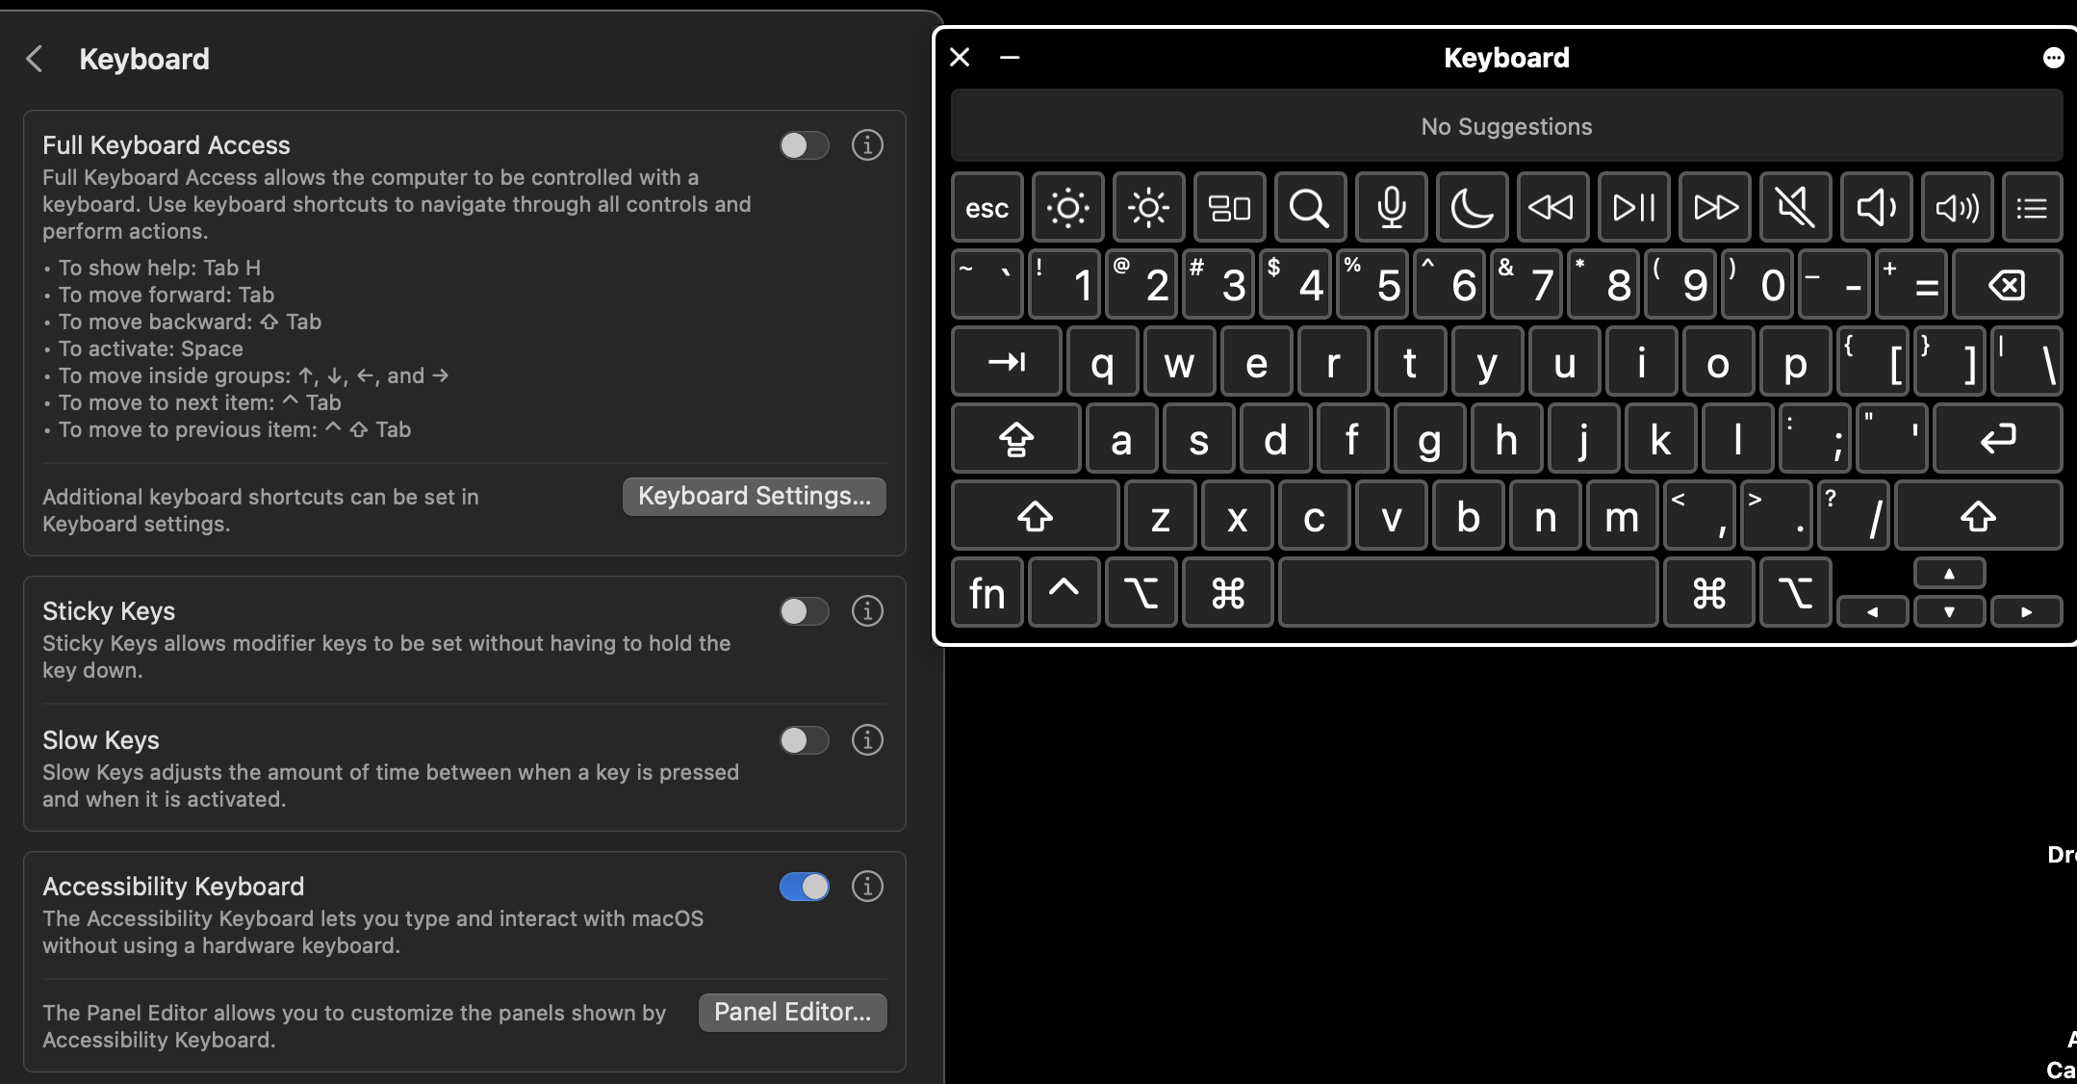Screen dimensions: 2077x1084
Task: Tap the mute volume key
Action: point(1795,207)
